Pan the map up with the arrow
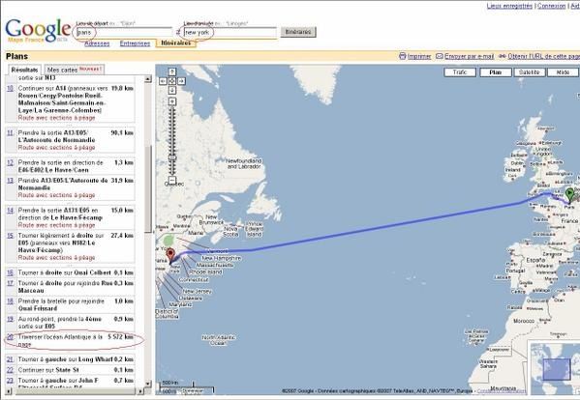The image size is (580, 400). click(172, 71)
